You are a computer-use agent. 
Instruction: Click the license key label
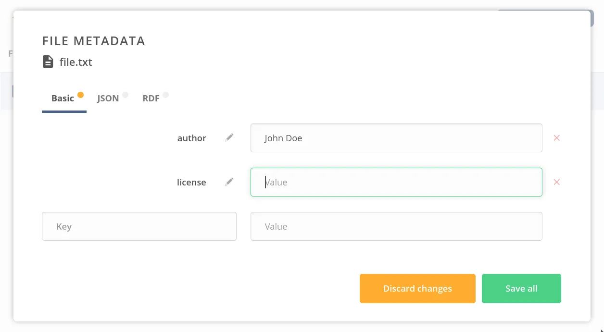[191, 183]
